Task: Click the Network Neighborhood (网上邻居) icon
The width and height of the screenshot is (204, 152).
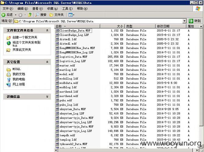Action: click(9, 85)
